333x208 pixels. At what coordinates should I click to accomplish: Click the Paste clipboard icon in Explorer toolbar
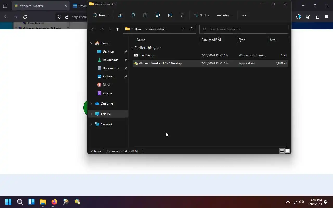145,15
